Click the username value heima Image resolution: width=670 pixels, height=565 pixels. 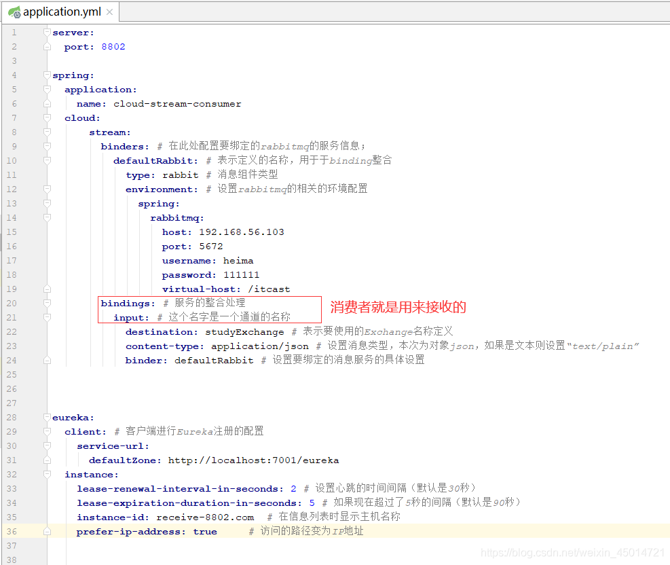tap(238, 261)
